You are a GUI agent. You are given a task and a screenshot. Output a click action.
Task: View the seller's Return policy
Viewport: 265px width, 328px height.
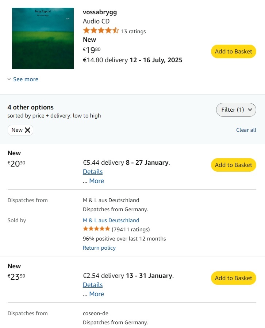click(x=99, y=248)
